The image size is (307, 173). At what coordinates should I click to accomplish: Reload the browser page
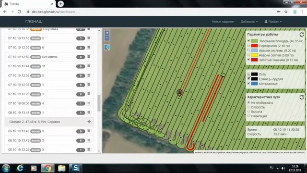point(19,12)
